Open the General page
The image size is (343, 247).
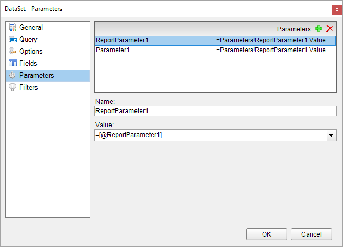tap(47, 27)
